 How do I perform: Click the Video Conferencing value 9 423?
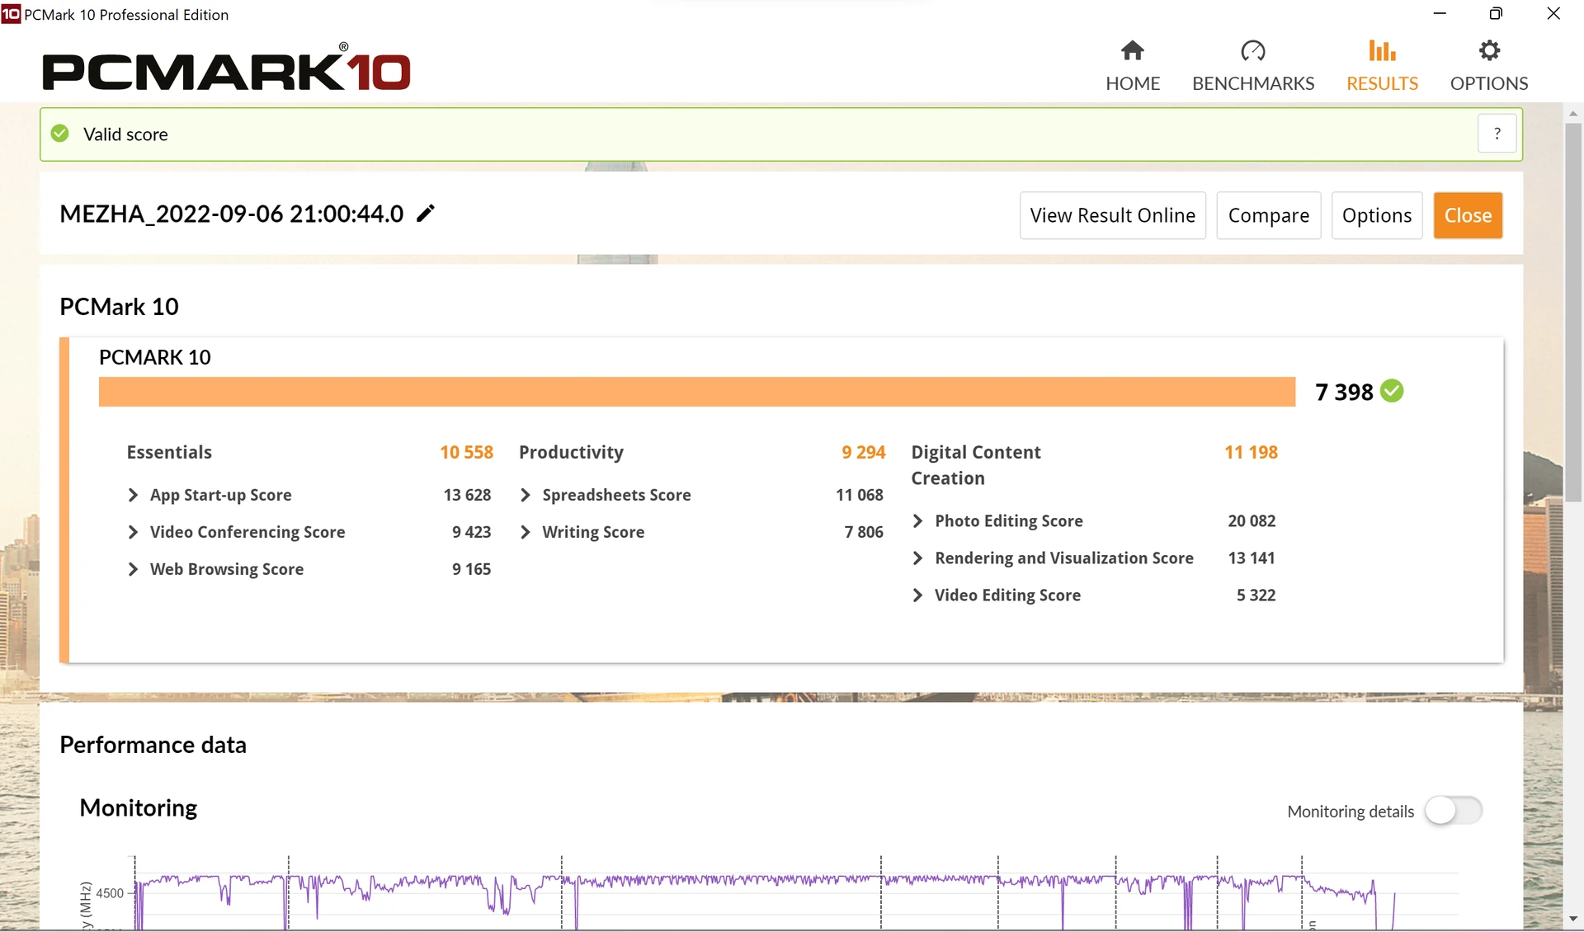[471, 532]
